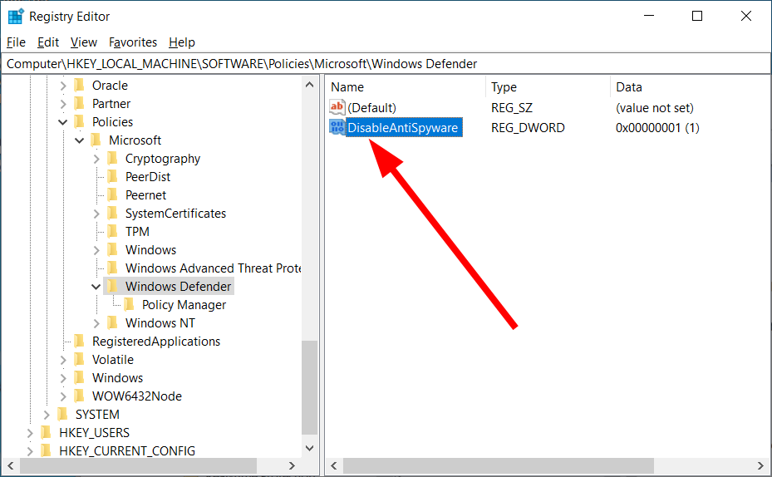Expand the Volatile key
This screenshot has height=477, width=772.
[x=63, y=360]
